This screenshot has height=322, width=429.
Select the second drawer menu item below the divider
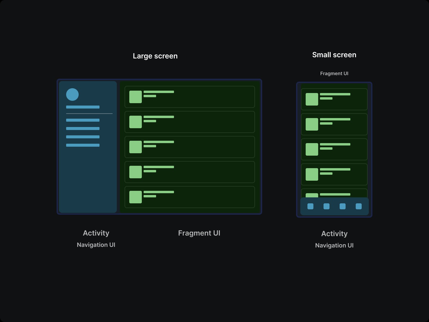click(x=83, y=129)
